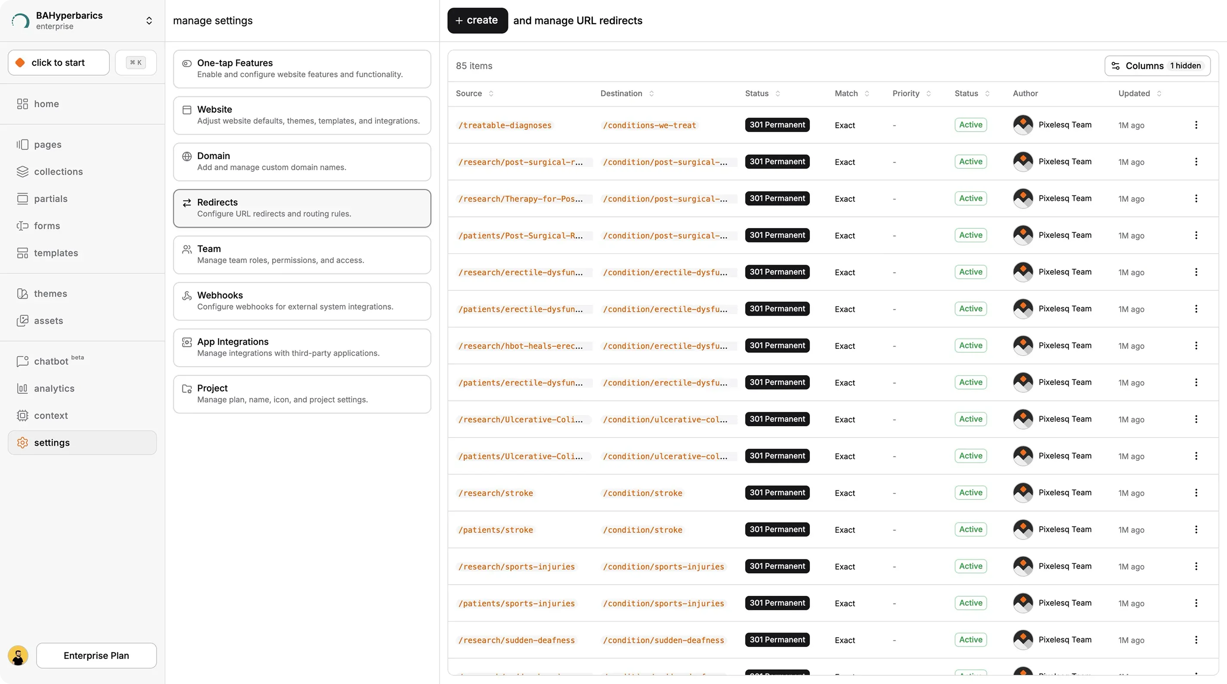The width and height of the screenshot is (1227, 684).
Task: Click the Author column header
Action: [x=1025, y=93]
